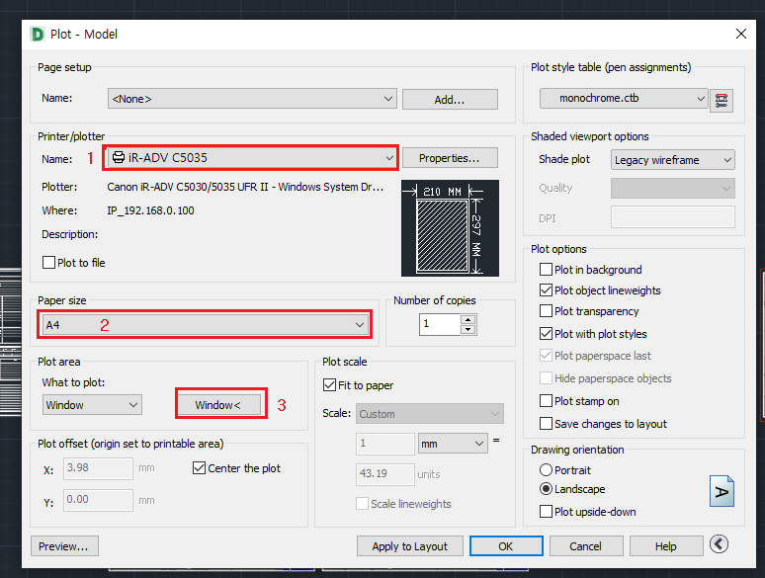Click the Add... page setup button

point(450,100)
